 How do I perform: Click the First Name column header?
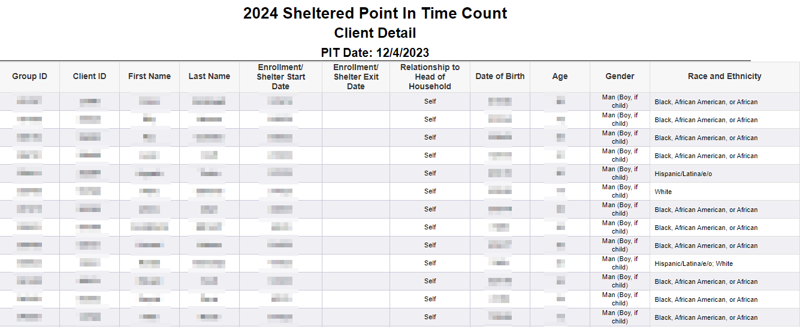pos(149,77)
